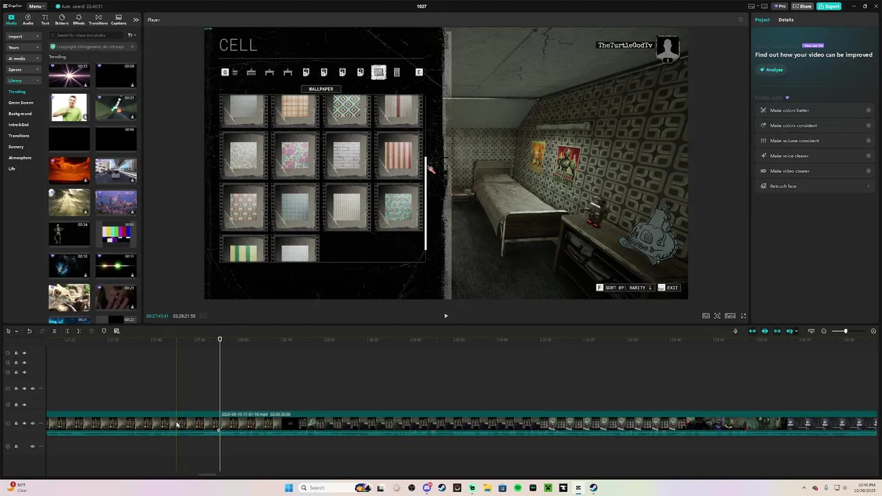Zoom in the timeline with plus icon
Screen dimensions: 882x496
(x=874, y=331)
